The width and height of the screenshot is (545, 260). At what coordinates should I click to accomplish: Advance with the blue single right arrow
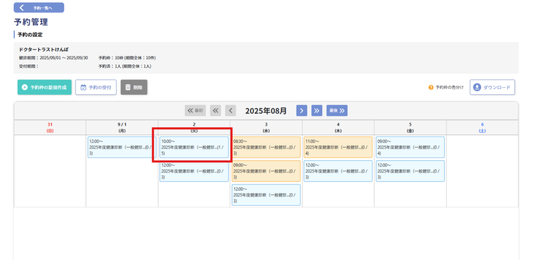pos(302,110)
